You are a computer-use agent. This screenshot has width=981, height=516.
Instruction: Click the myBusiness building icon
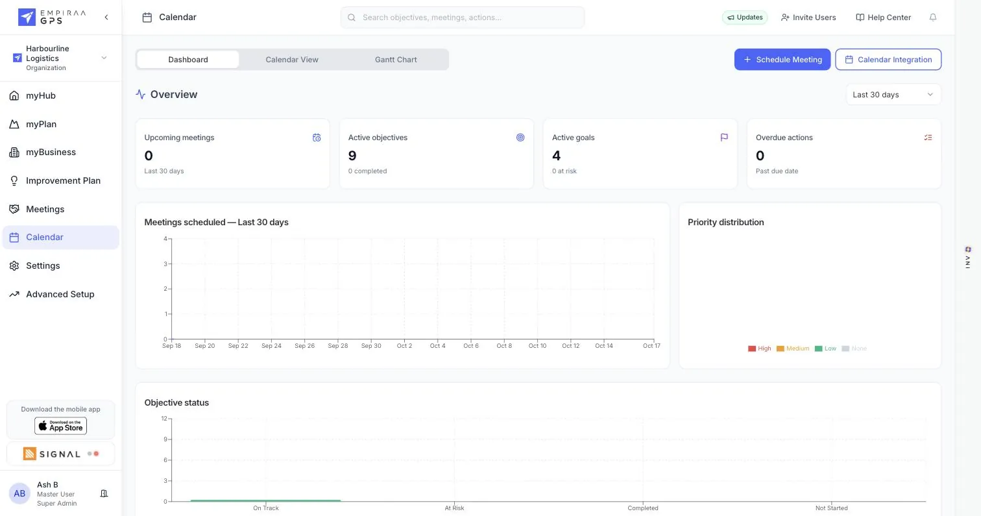14,152
